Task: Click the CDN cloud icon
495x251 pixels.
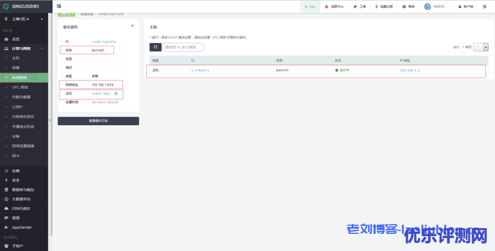Action: (x=6, y=209)
